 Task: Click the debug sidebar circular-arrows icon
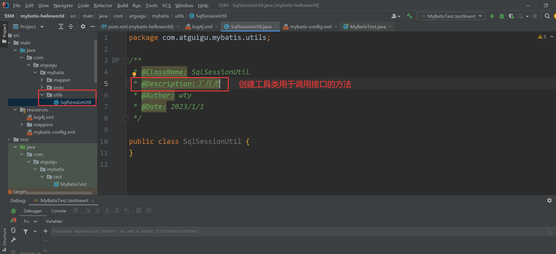(x=13, y=230)
